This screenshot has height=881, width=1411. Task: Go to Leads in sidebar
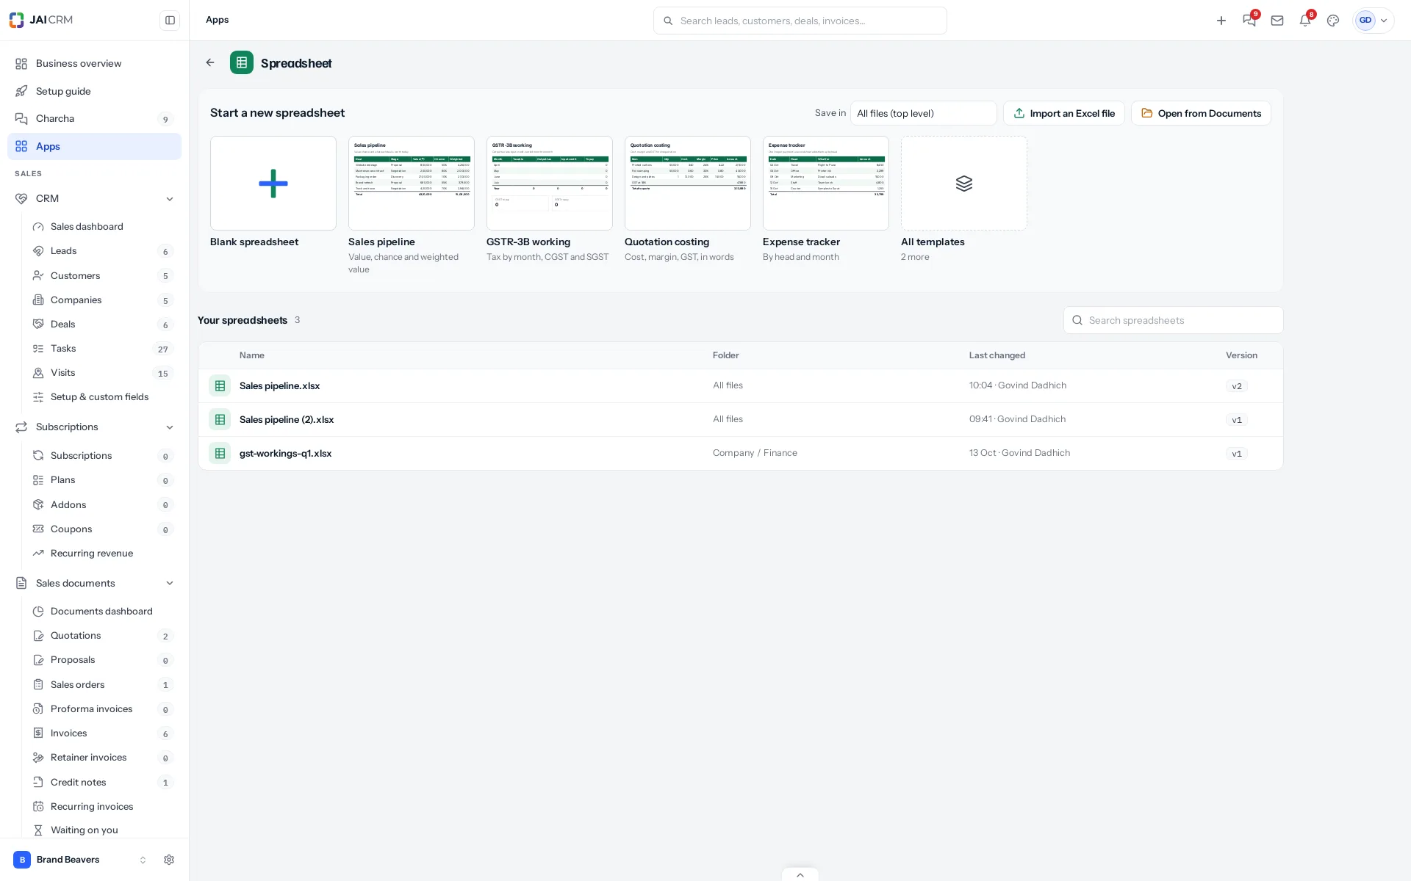click(101, 251)
